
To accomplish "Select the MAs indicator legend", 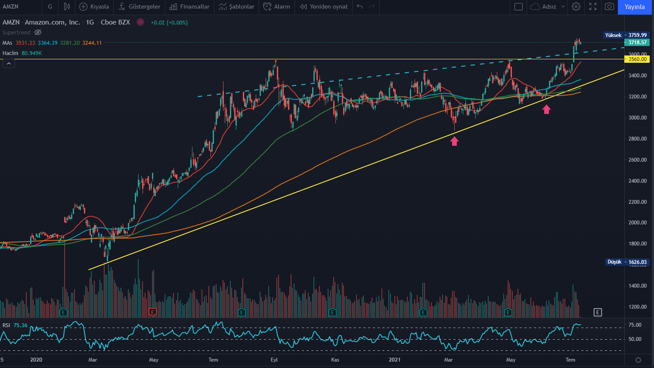I will (7, 43).
